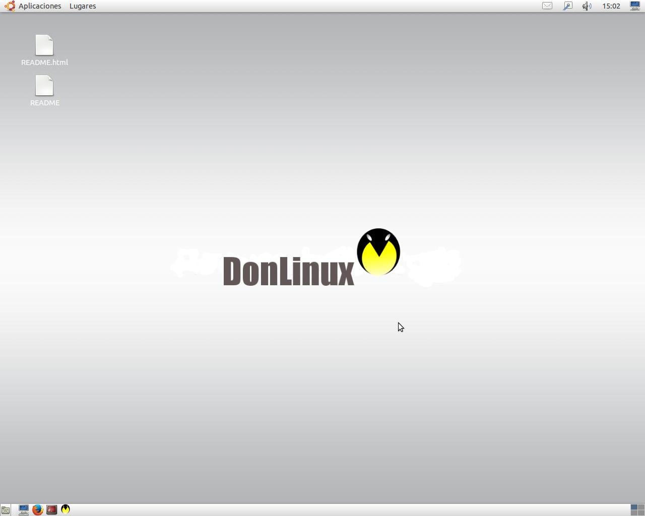Click the 15:02 clock
The height and width of the screenshot is (516, 645).
point(611,6)
